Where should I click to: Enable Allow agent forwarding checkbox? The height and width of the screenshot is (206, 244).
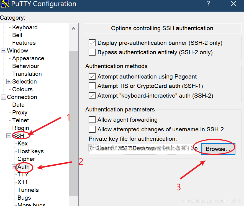tap(92, 120)
